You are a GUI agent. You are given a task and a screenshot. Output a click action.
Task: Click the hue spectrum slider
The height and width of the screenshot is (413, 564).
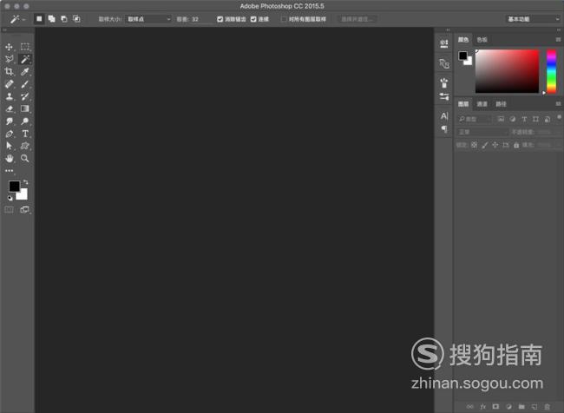551,71
